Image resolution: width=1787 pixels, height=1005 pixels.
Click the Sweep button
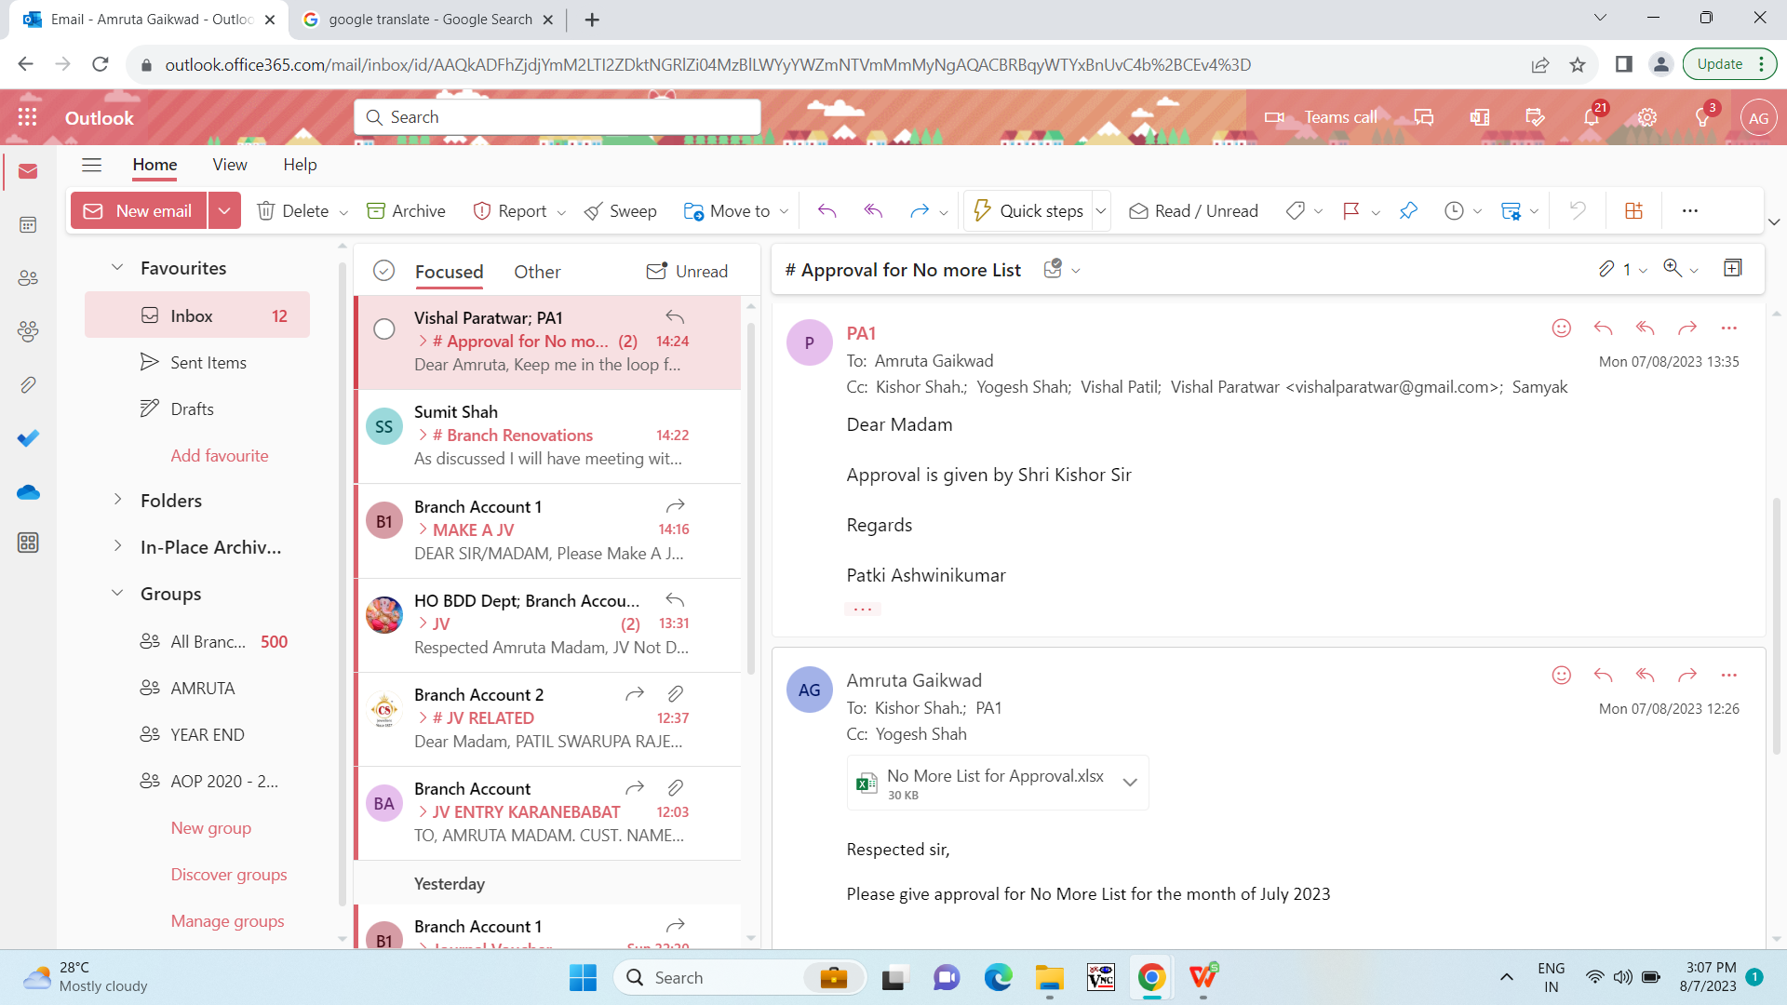coord(620,211)
